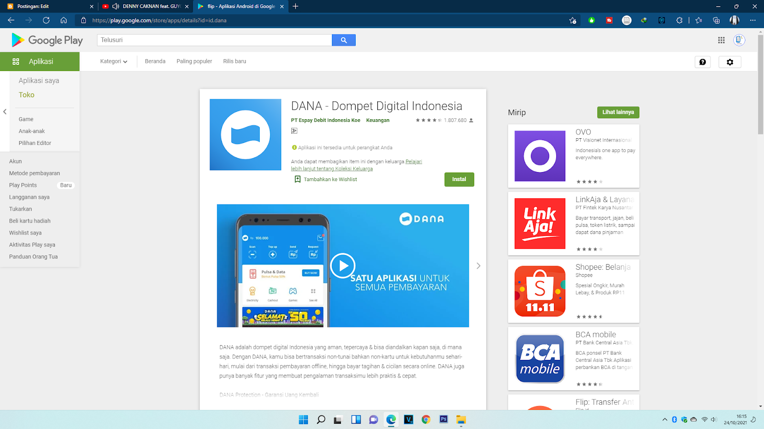Click Pelajari lebih lanjut tentang Koleksi Keluarga
This screenshot has width=764, height=429.
tap(356, 165)
